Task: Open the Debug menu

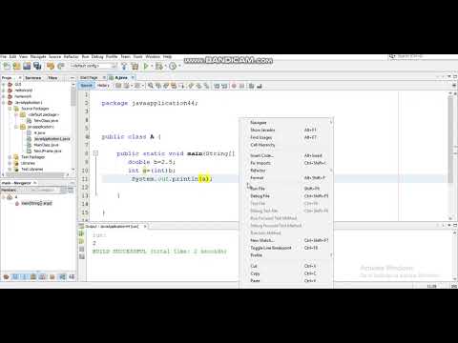Action: coord(97,56)
